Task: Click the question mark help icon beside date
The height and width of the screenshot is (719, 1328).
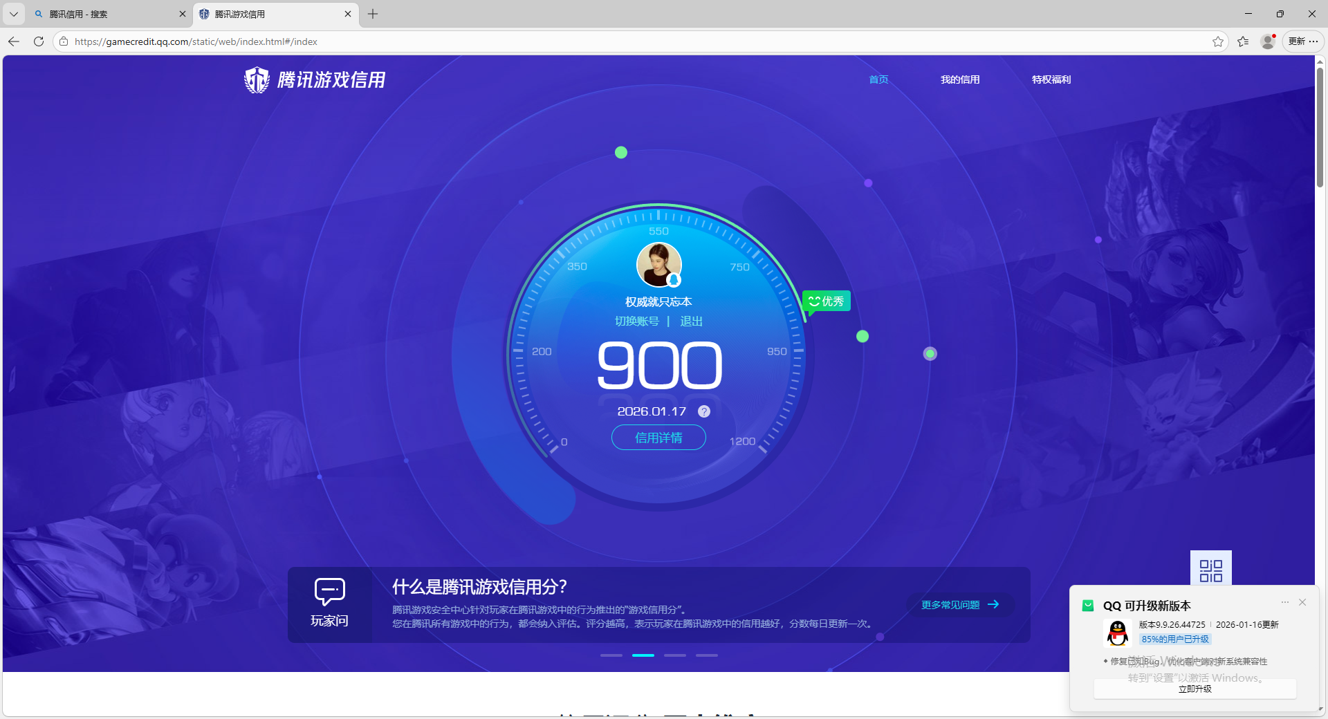Action: tap(704, 411)
